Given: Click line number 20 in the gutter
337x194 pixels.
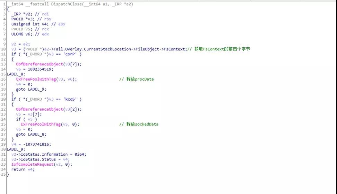Looking at the screenshot, I should coord(3,99).
